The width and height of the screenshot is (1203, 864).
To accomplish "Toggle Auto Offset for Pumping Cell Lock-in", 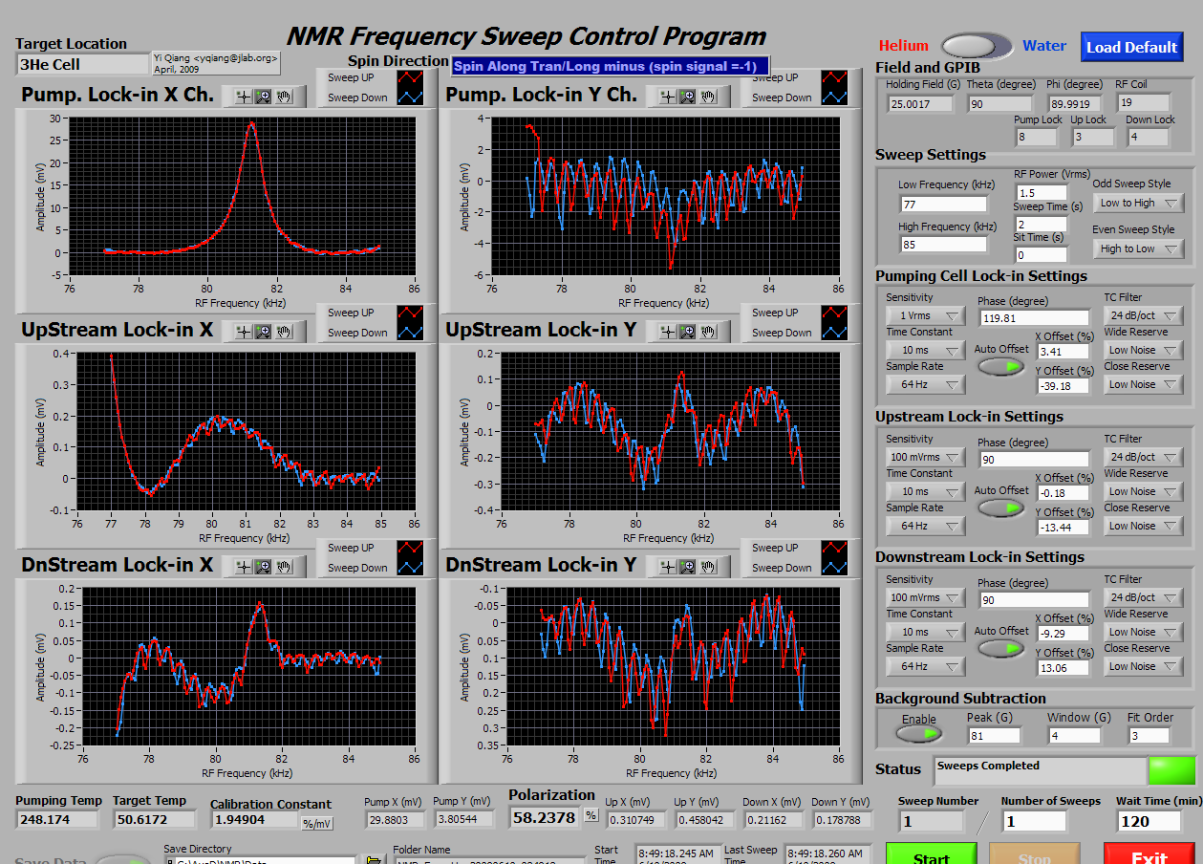I will [1000, 366].
